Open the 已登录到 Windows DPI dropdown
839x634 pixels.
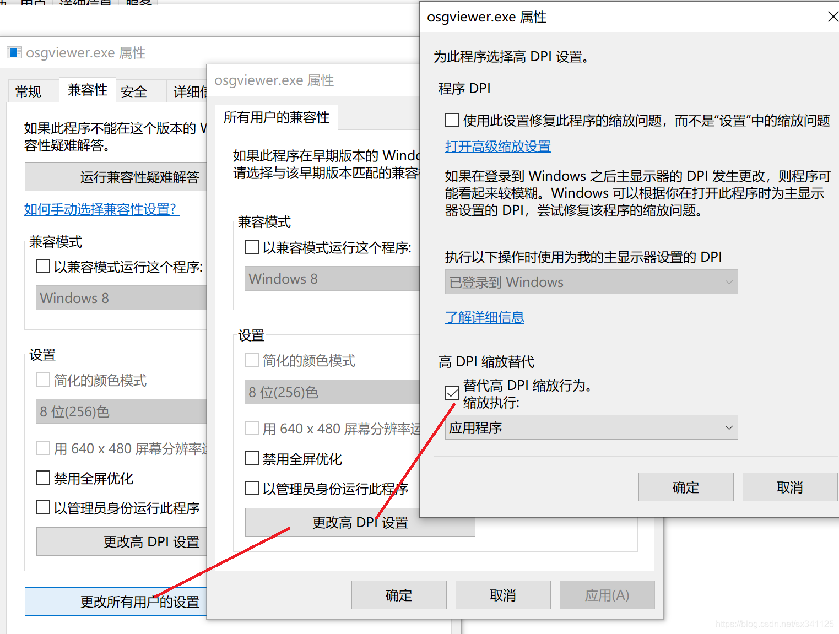coord(591,282)
